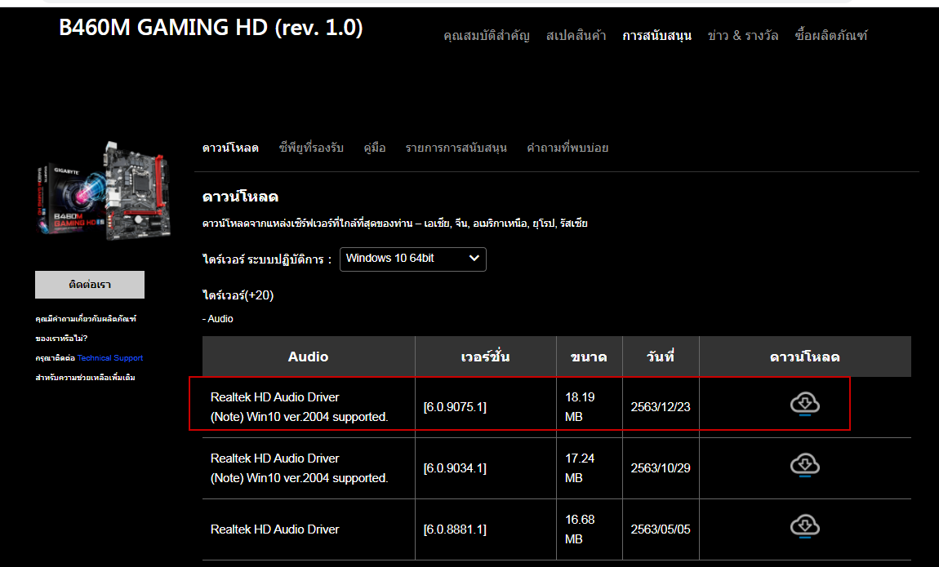Select version text [6.0.9075.1]

455,407
